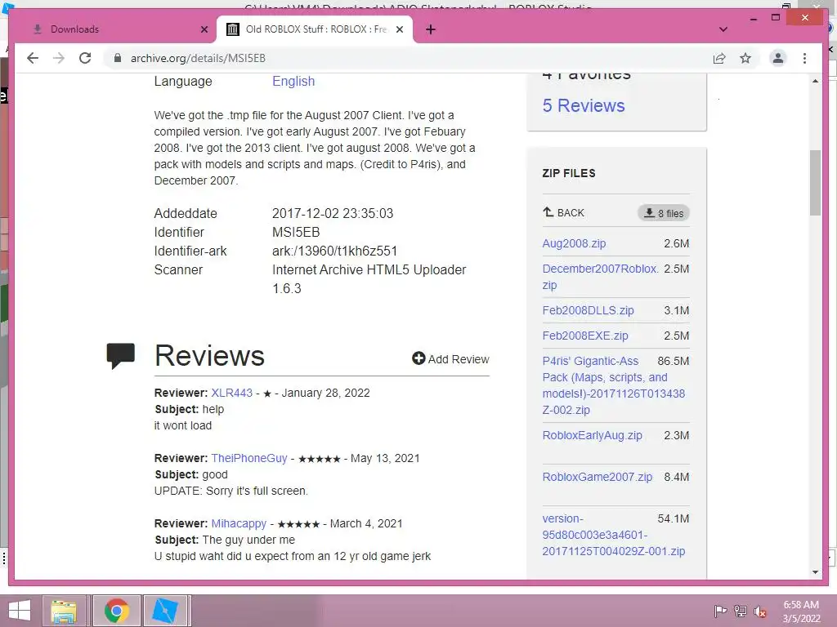Open reviewer TheiPhoneGuy profile
This screenshot has width=837, height=627.
249,458
